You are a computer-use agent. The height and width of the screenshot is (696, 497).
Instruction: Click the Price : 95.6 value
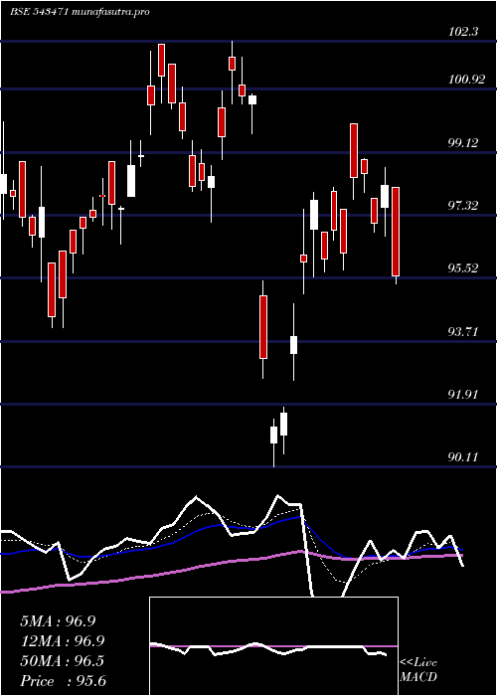pos(63,681)
